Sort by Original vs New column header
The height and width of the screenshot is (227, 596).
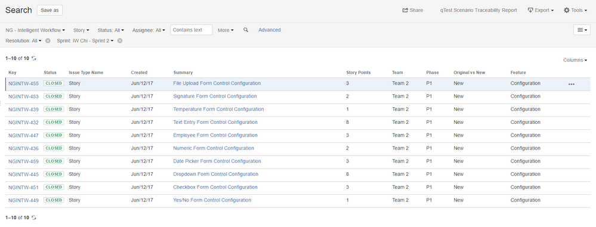470,73
